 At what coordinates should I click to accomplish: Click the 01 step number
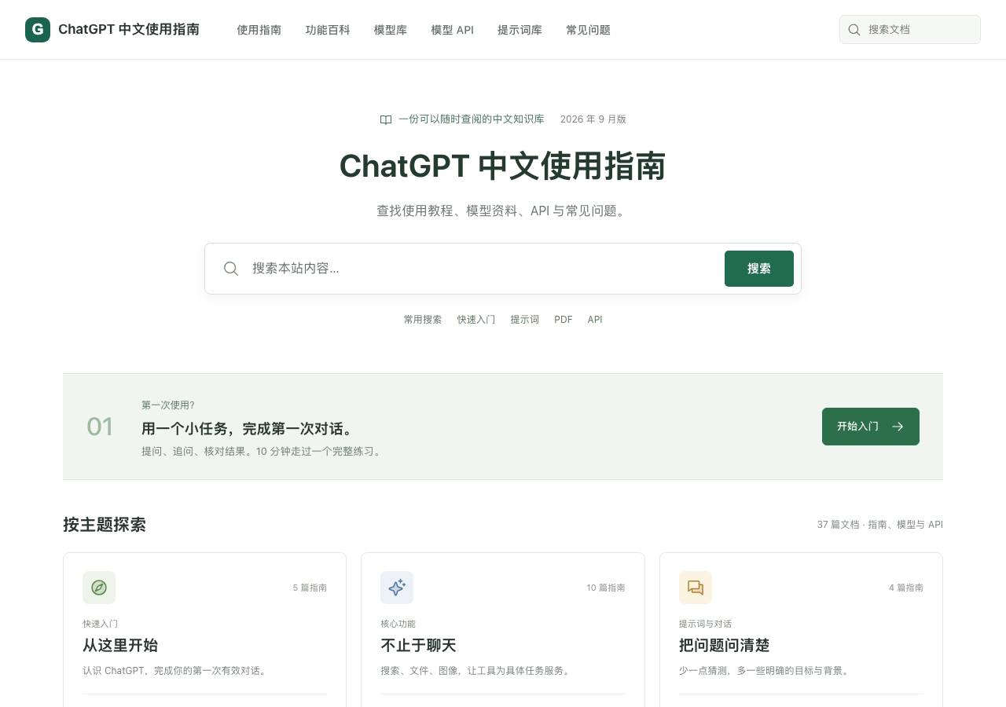(x=100, y=427)
